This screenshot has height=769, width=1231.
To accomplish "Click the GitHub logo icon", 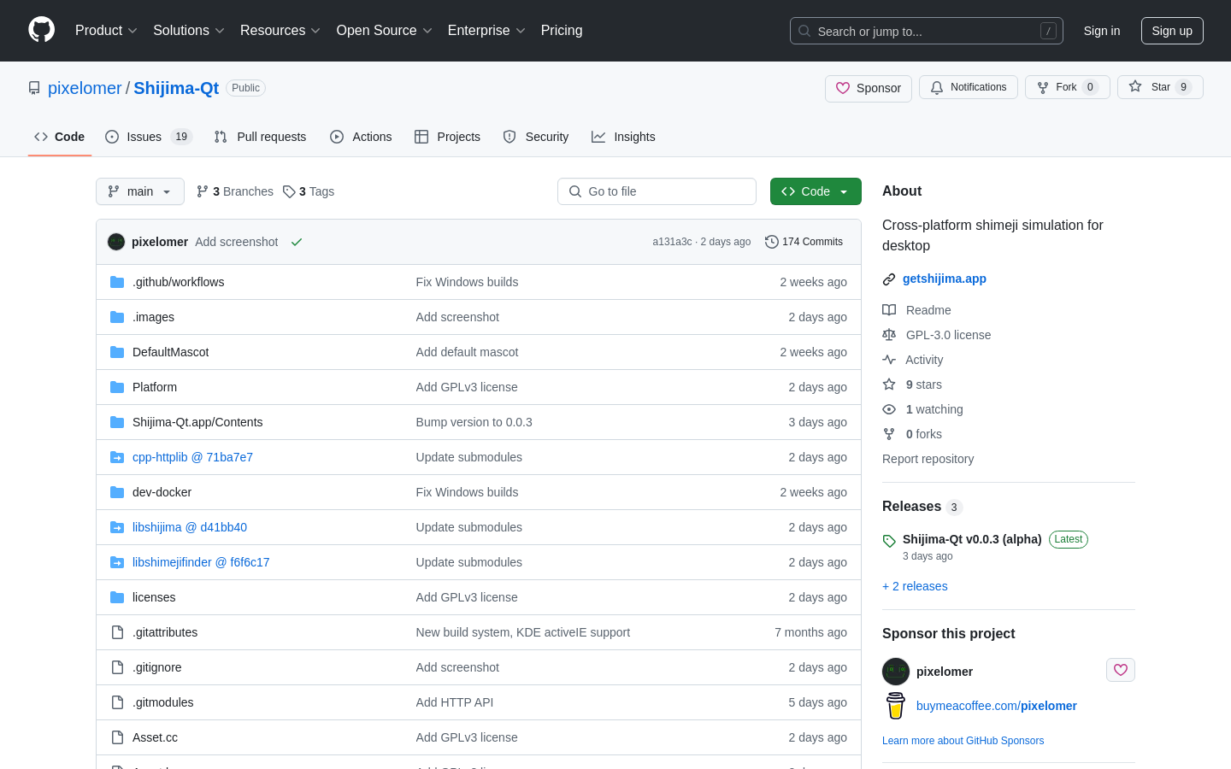I will pos(41,30).
